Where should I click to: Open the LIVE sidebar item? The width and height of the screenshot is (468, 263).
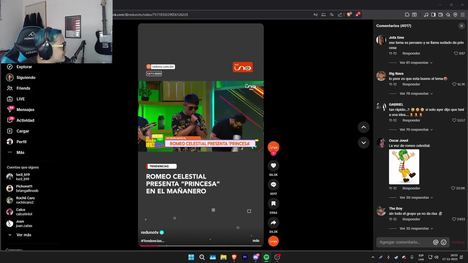16,99
